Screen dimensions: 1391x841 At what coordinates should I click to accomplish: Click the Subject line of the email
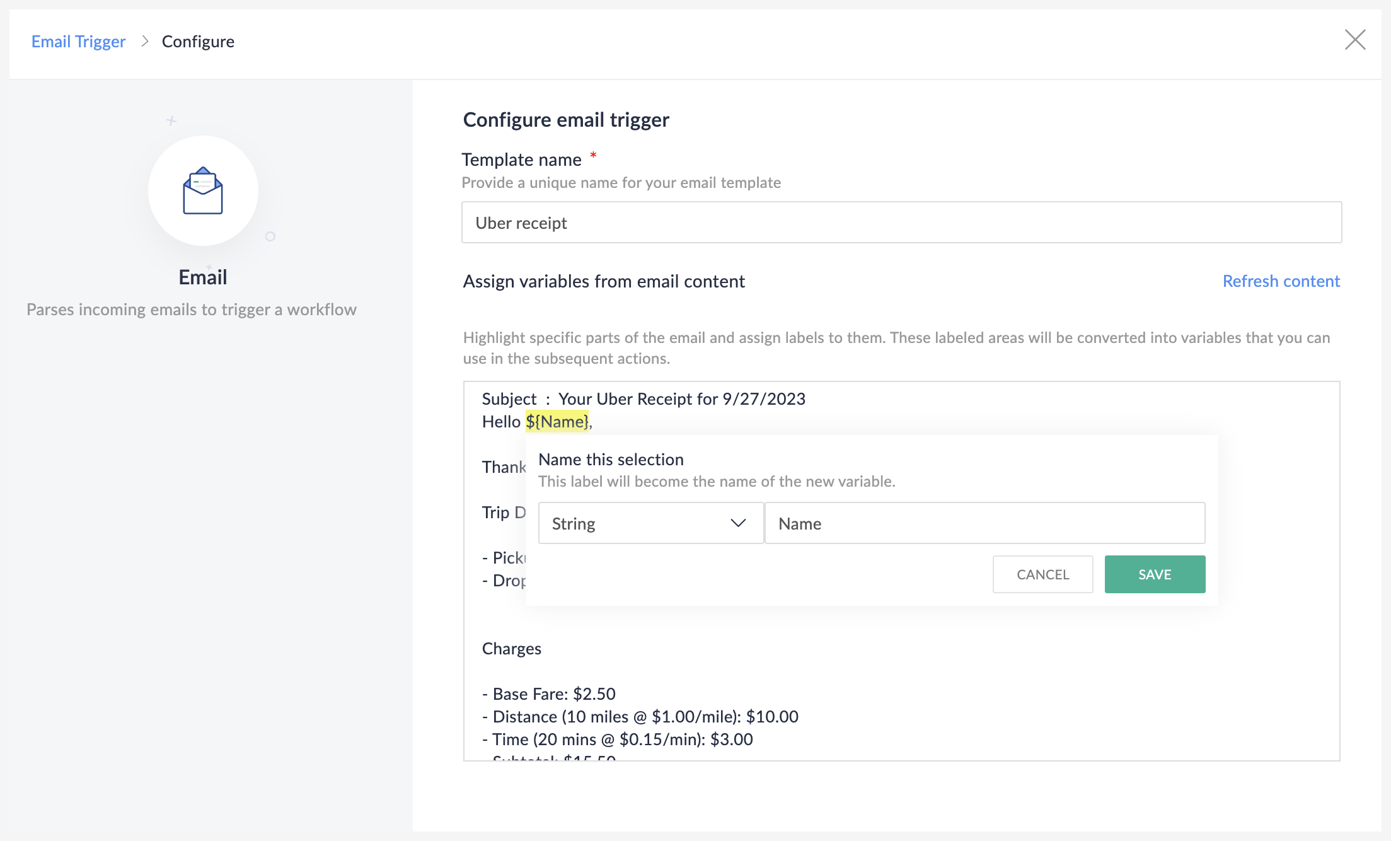pos(643,398)
